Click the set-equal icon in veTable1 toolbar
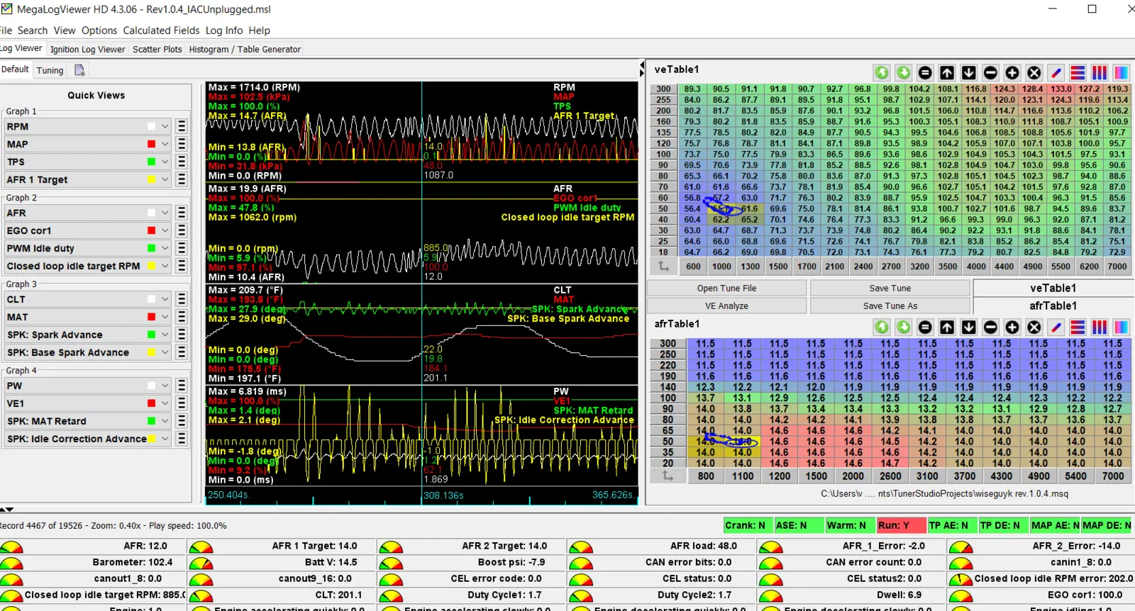1135x611 pixels. click(925, 72)
